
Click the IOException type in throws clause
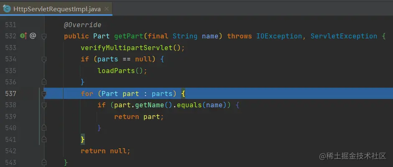pos(279,36)
